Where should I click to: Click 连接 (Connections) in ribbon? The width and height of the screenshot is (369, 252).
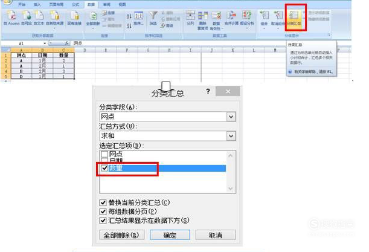108,13
